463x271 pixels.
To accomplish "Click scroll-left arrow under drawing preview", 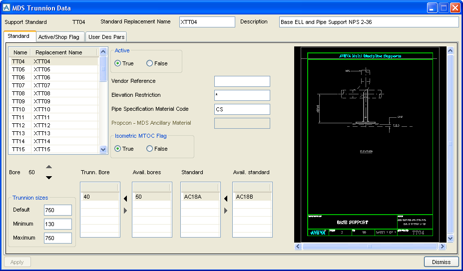I will click(x=298, y=246).
